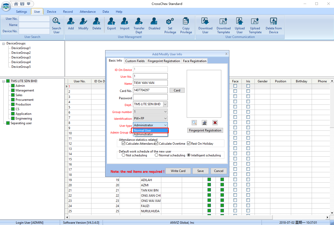Select the Modify user icon
This screenshot has height=225, width=334.
[x=83, y=24]
